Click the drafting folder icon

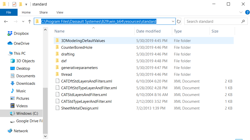tap(57, 54)
